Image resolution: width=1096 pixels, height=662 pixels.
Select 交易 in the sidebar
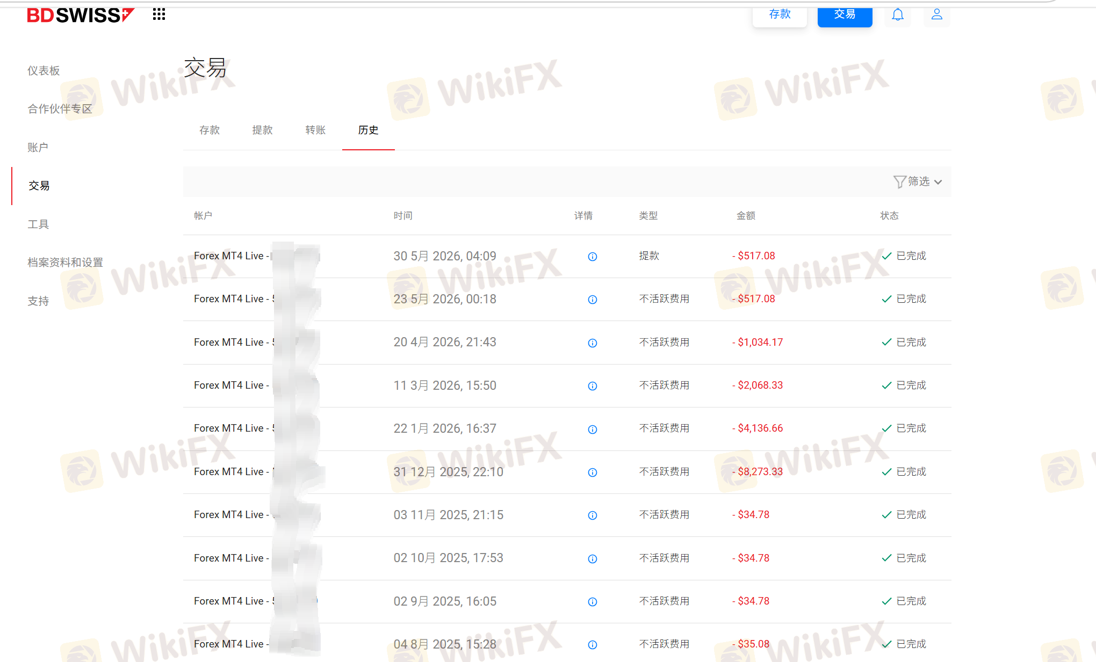click(x=39, y=186)
